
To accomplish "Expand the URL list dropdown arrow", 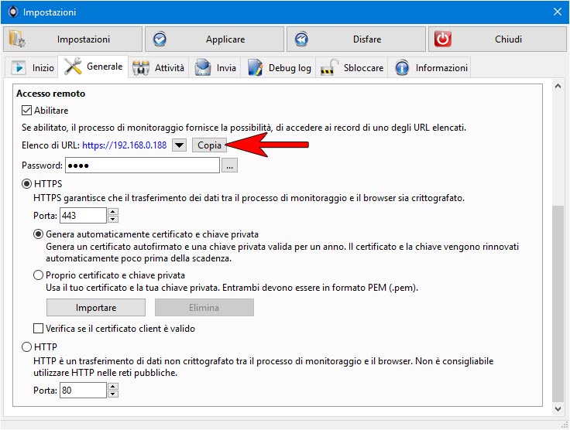I will click(179, 145).
